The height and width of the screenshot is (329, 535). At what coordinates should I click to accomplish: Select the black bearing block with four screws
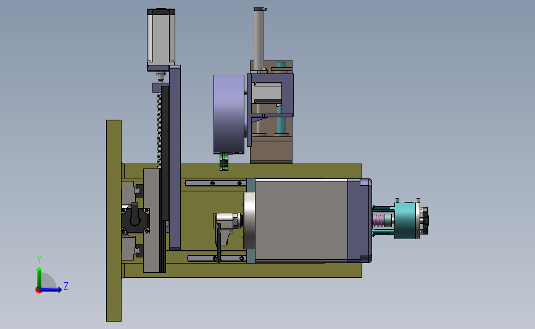click(x=136, y=220)
